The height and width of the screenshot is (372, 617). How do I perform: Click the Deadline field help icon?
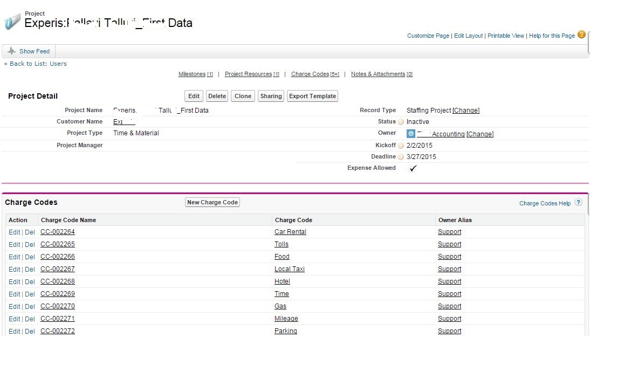401,157
